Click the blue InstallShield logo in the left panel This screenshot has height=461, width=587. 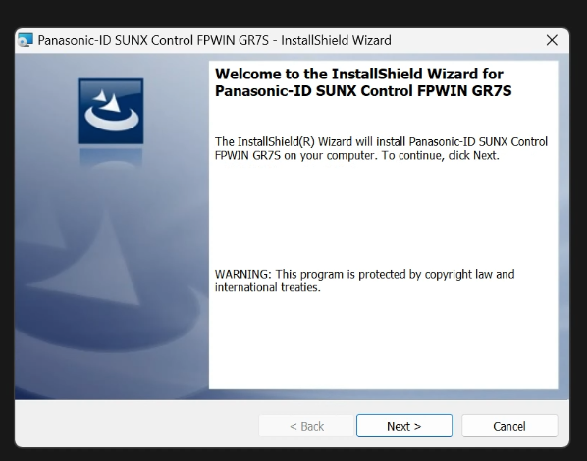[111, 111]
